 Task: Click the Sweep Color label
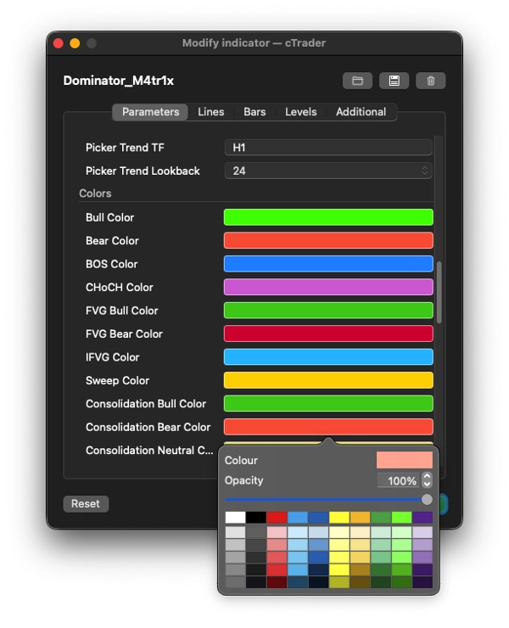coord(117,380)
